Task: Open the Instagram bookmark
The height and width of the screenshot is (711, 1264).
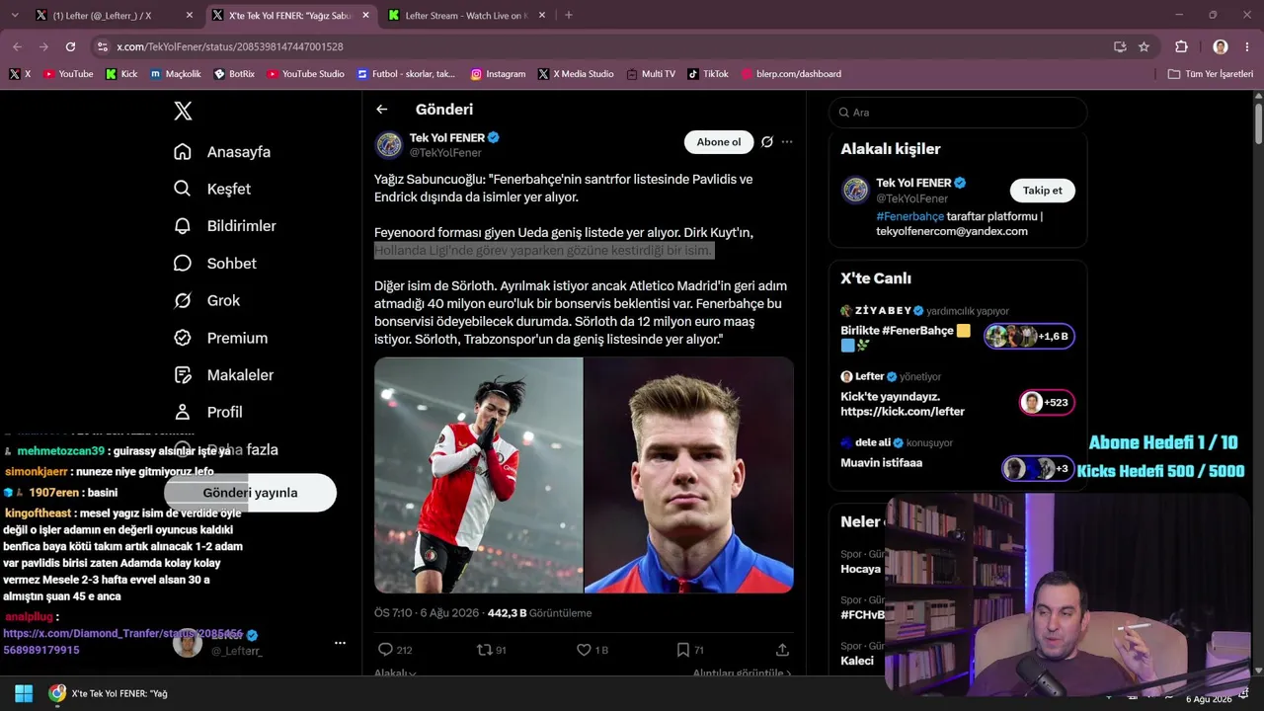Action: 499,74
